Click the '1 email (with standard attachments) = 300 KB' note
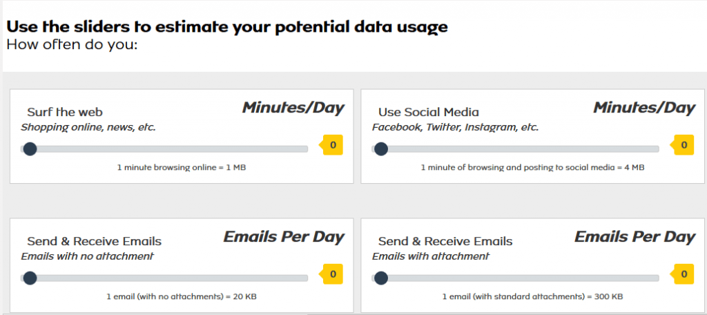The height and width of the screenshot is (315, 707). [x=532, y=297]
